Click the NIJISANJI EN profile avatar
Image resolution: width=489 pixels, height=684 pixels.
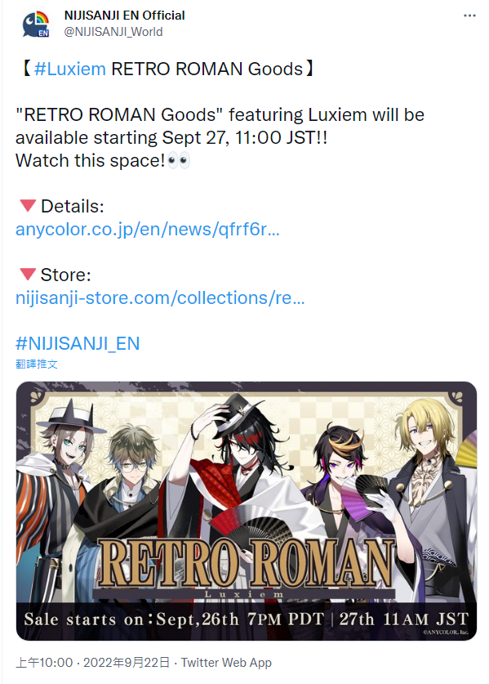36,24
